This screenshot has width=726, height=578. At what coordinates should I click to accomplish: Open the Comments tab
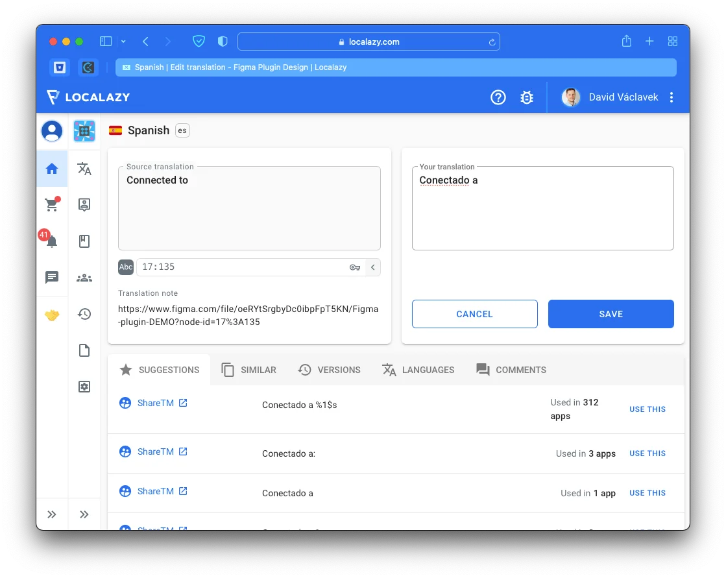[x=511, y=370]
